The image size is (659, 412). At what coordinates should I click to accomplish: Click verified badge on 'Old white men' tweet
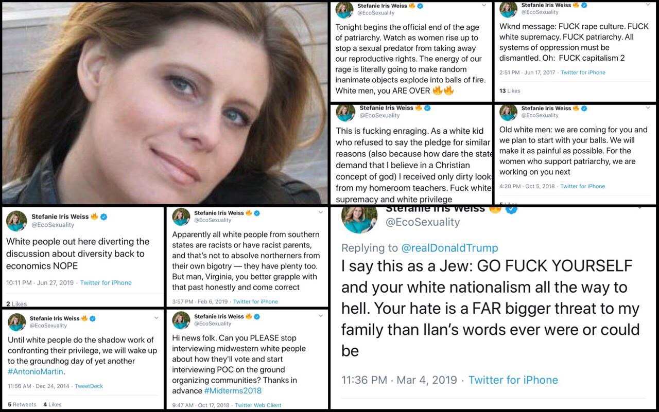(584, 108)
